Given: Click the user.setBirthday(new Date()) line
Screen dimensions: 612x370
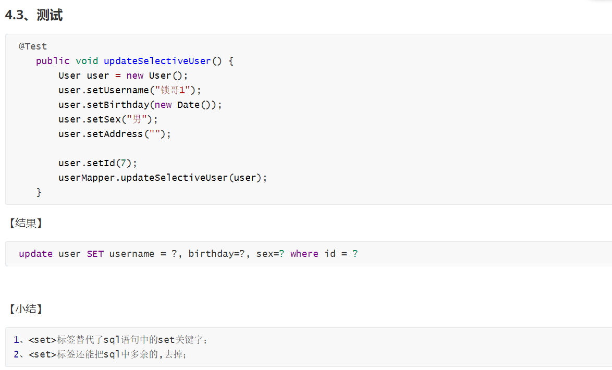Looking at the screenshot, I should point(140,105).
